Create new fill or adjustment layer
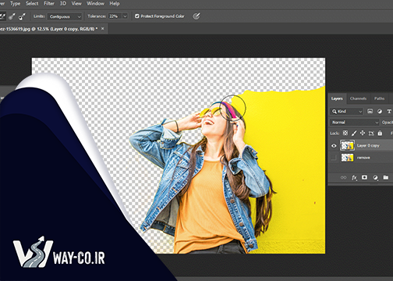Image resolution: width=393 pixels, height=281 pixels. point(375,177)
